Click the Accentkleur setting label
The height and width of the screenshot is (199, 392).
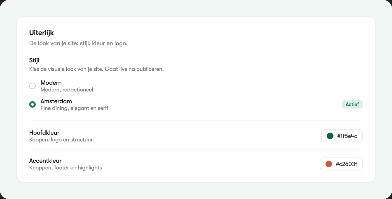click(45, 161)
